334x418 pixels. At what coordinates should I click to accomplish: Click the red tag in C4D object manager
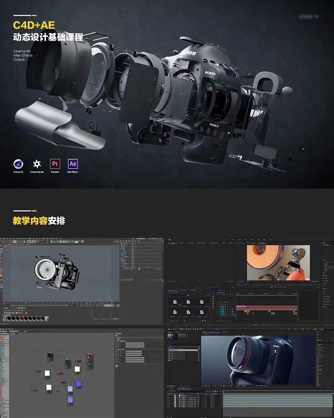coord(136,256)
